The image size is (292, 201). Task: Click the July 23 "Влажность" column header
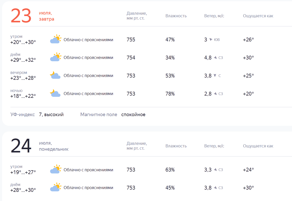(x=176, y=16)
